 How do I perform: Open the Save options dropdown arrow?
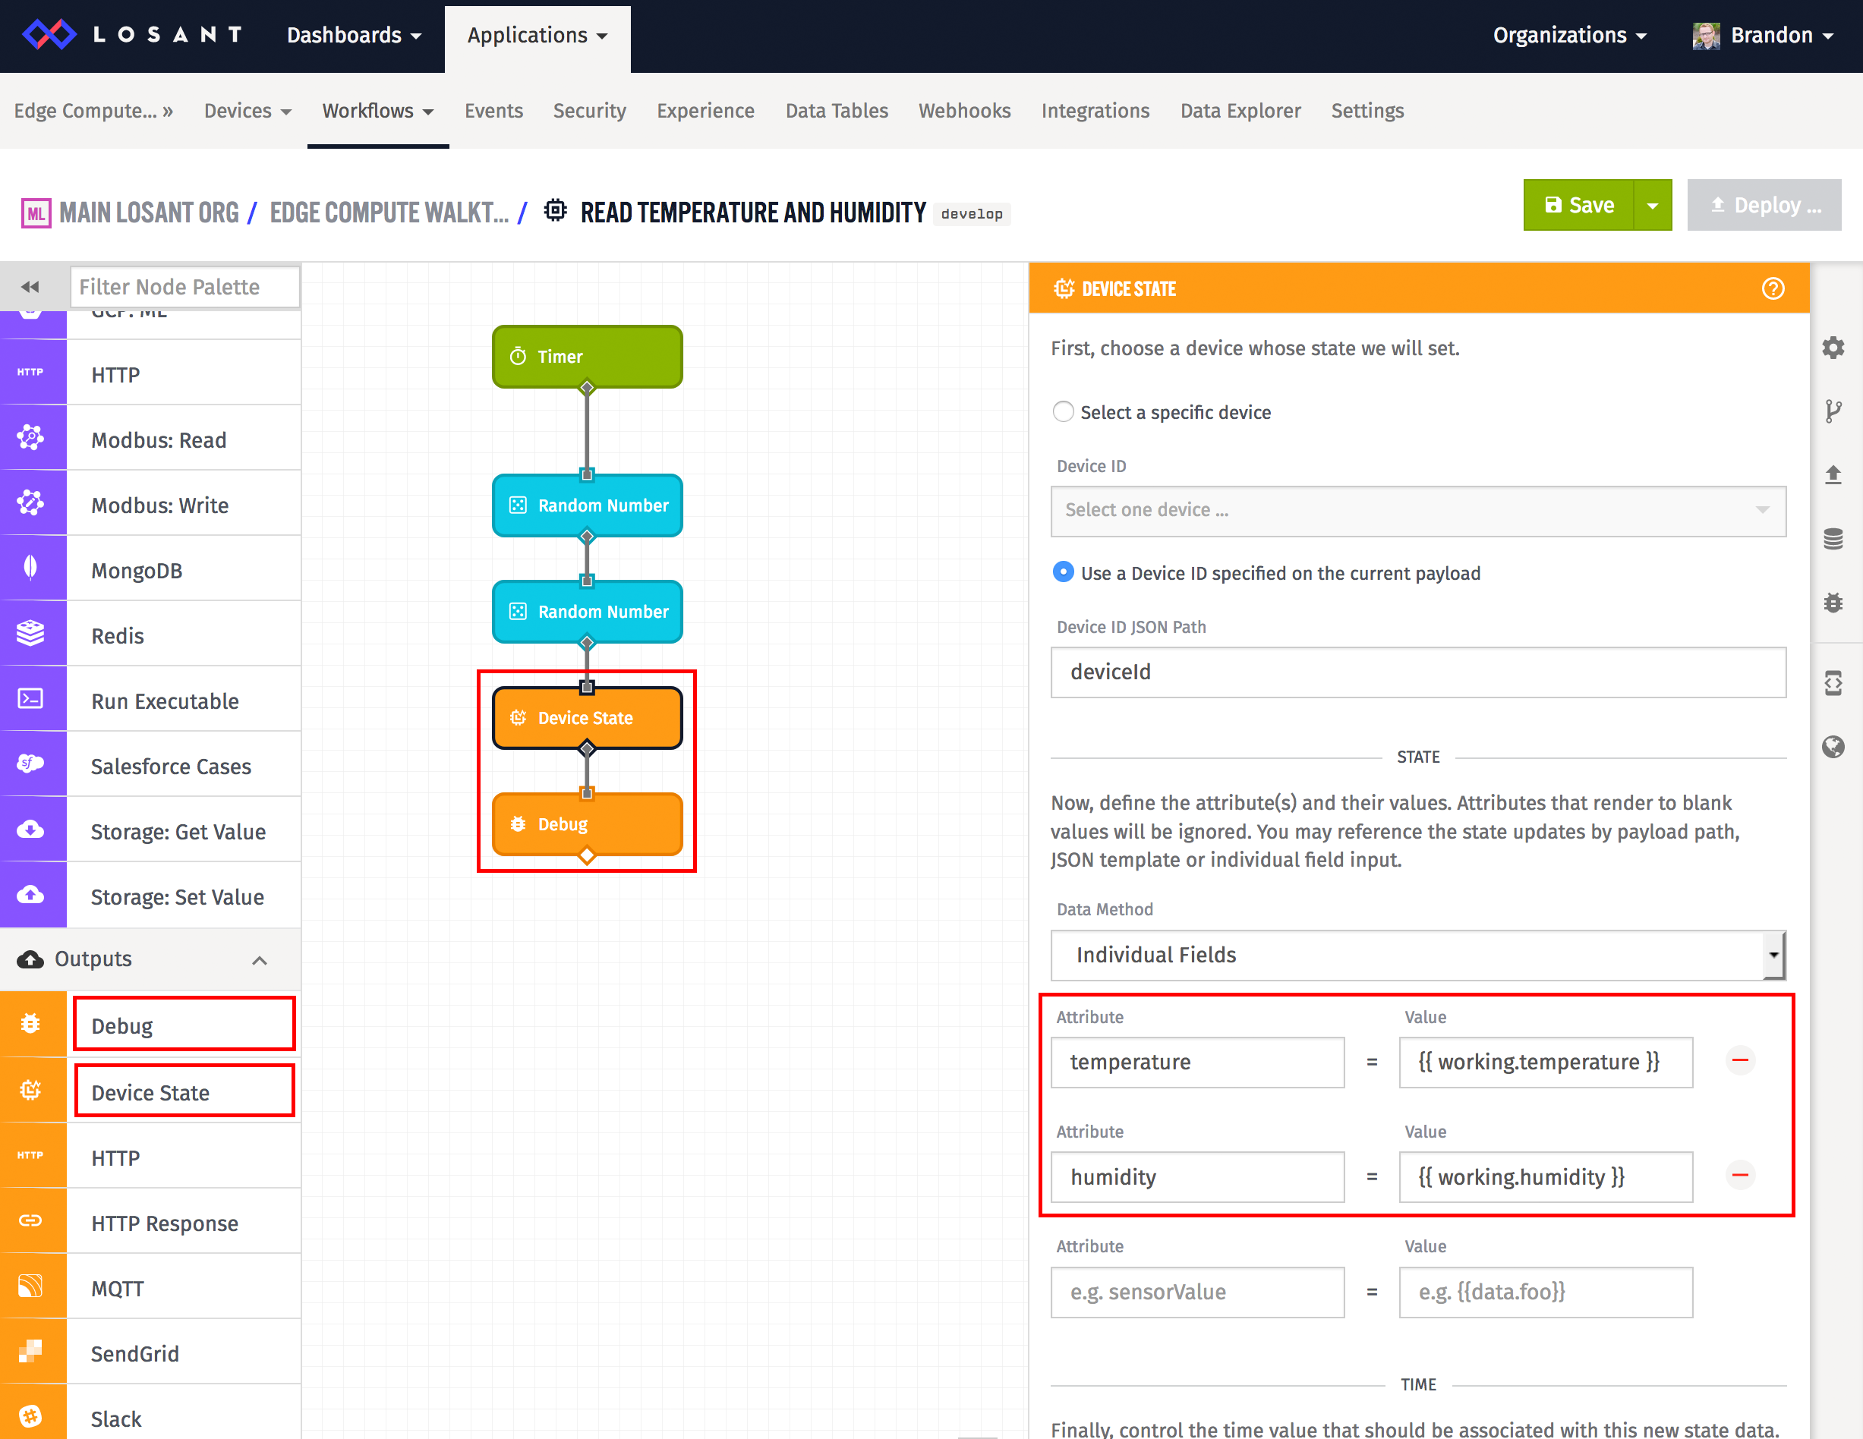tap(1652, 206)
